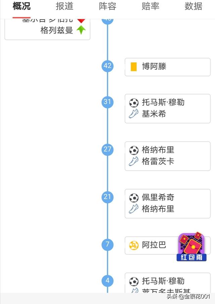Select the minute 21 timeline marker
Viewport: 215px width, 304px height.
coord(107,197)
